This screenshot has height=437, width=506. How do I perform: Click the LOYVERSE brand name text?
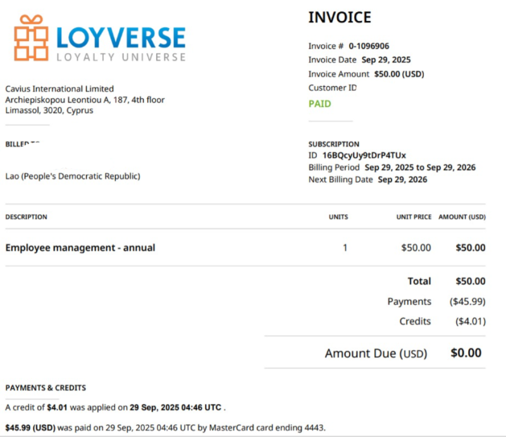pos(120,37)
